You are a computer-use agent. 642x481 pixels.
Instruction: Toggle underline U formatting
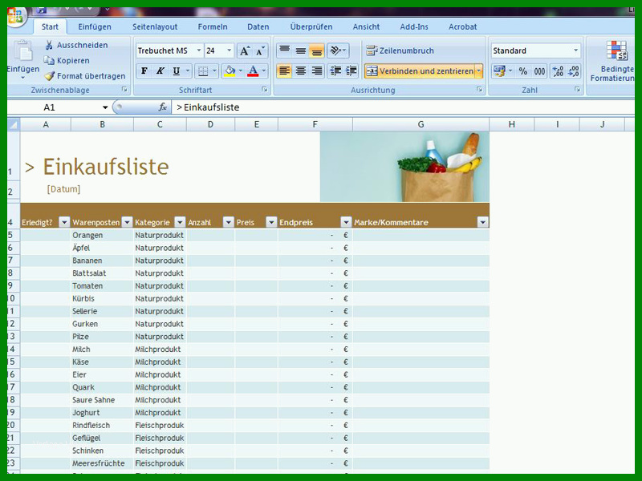(x=177, y=71)
